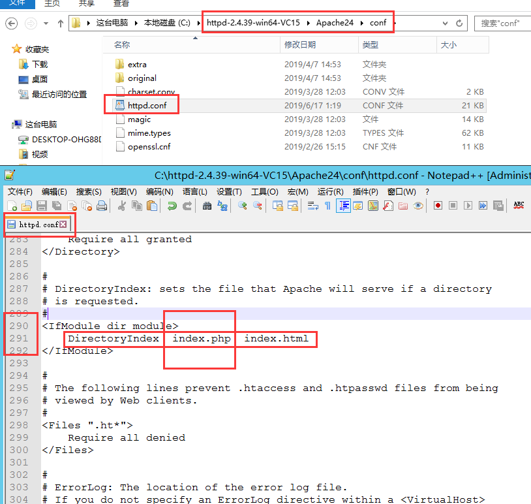Image resolution: width=531 pixels, height=504 pixels.
Task: Open the 搜索(S) menu
Action: click(89, 192)
